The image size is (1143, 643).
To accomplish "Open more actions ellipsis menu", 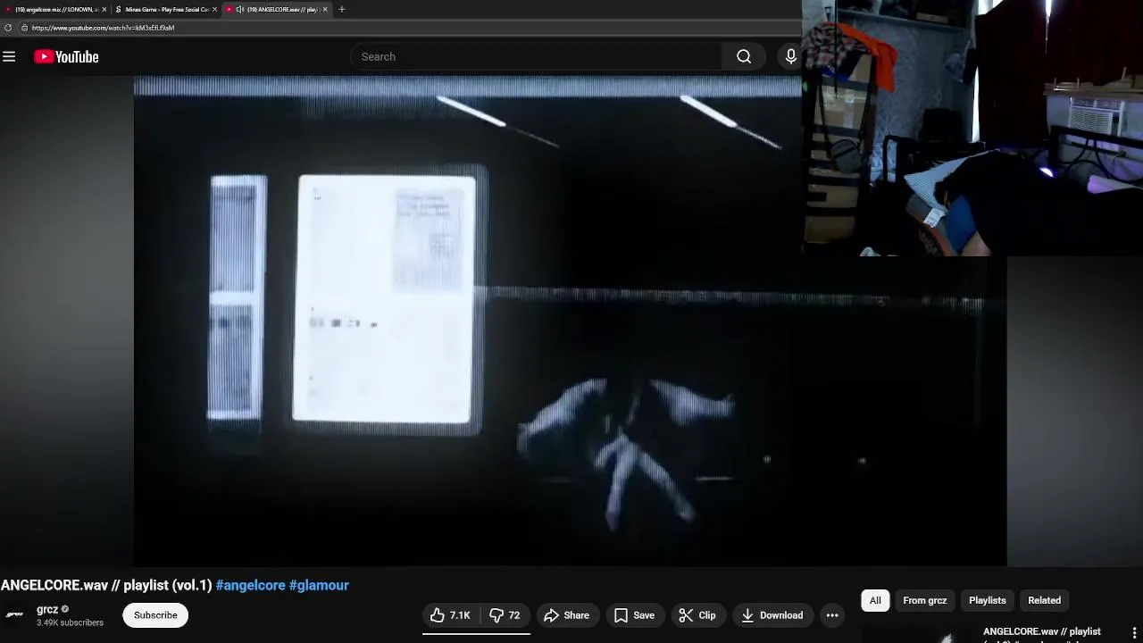I will pyautogui.click(x=832, y=615).
